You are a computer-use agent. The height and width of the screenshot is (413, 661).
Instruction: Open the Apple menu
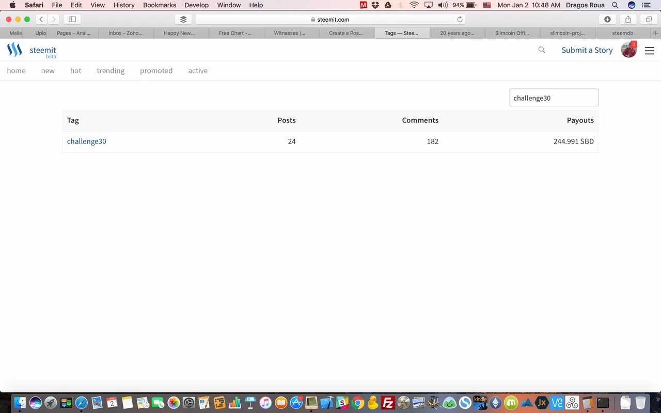click(12, 5)
